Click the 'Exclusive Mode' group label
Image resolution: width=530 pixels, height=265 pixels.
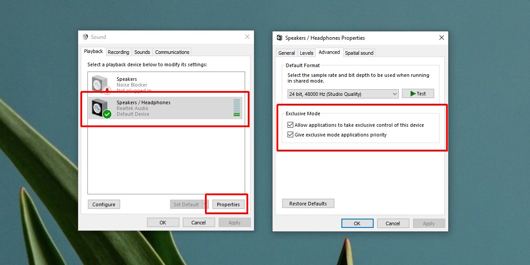point(303,114)
